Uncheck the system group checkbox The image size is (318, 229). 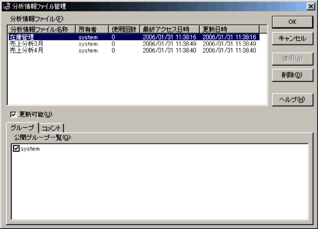[x=16, y=148]
